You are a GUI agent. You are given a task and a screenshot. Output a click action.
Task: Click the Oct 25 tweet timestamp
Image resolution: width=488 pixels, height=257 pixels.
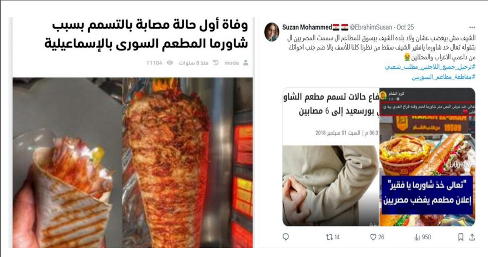[x=405, y=27]
